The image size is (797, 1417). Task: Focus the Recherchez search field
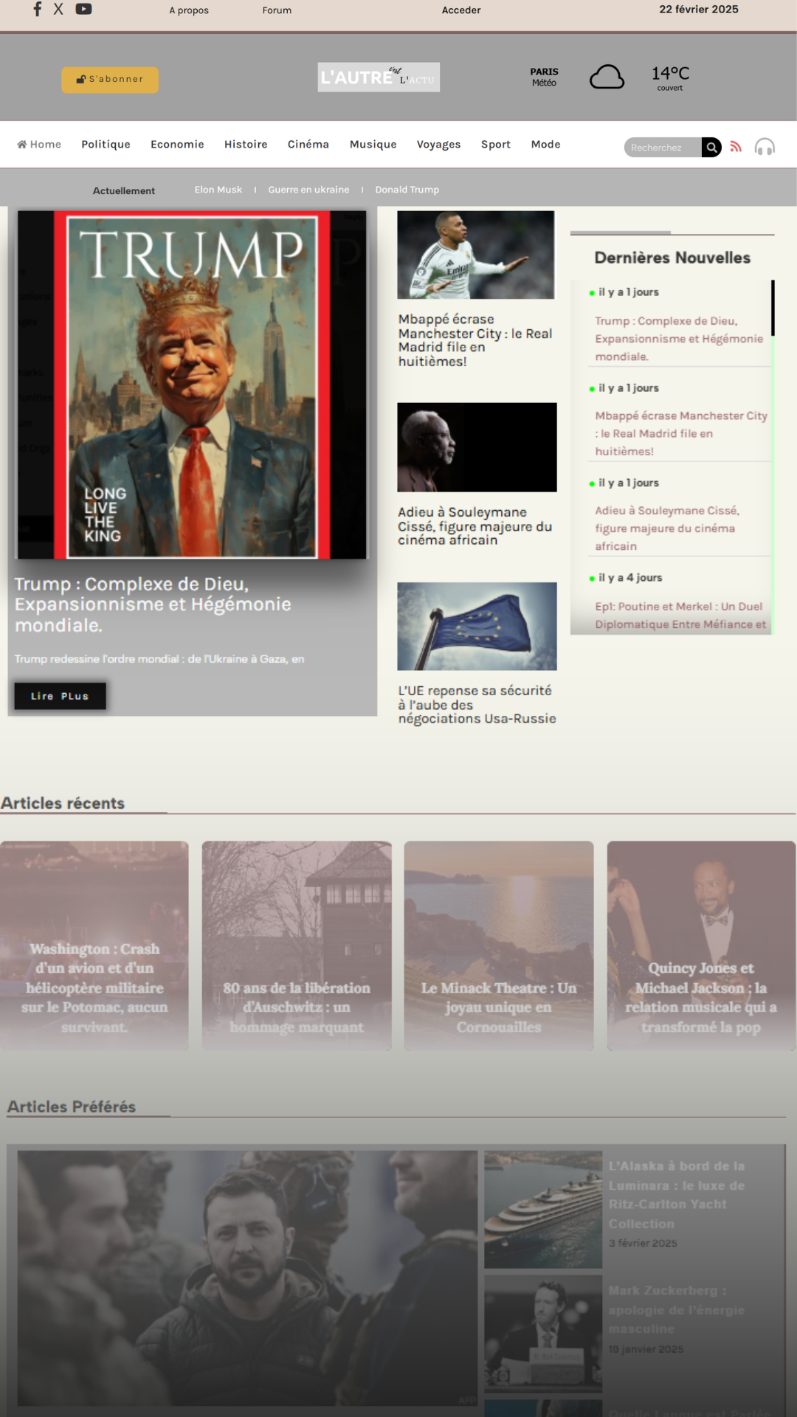click(663, 148)
